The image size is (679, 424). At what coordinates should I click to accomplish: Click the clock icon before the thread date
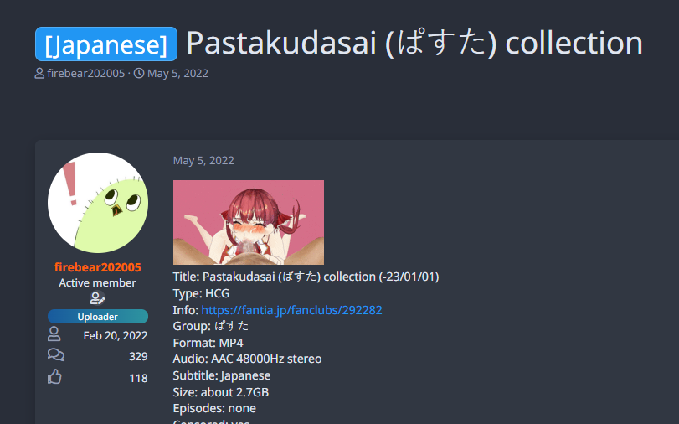(139, 73)
